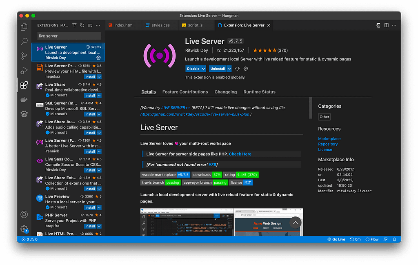Viewport: 418px width, 265px height.
Task: Click the extensions search field
Action: point(69,36)
